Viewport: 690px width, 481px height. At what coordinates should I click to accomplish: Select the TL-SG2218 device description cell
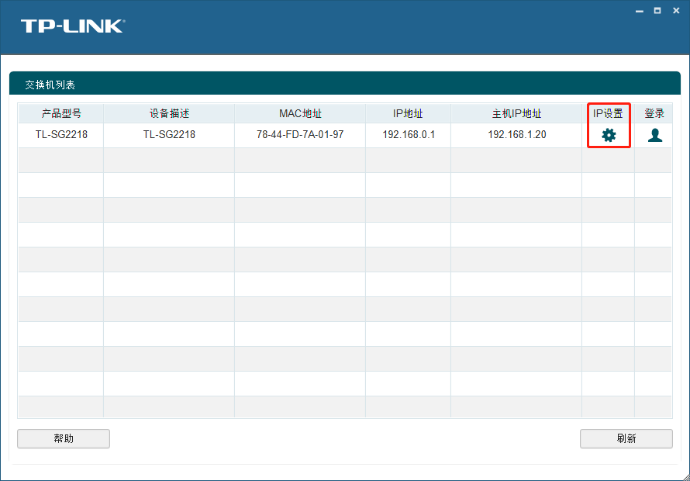(x=169, y=135)
